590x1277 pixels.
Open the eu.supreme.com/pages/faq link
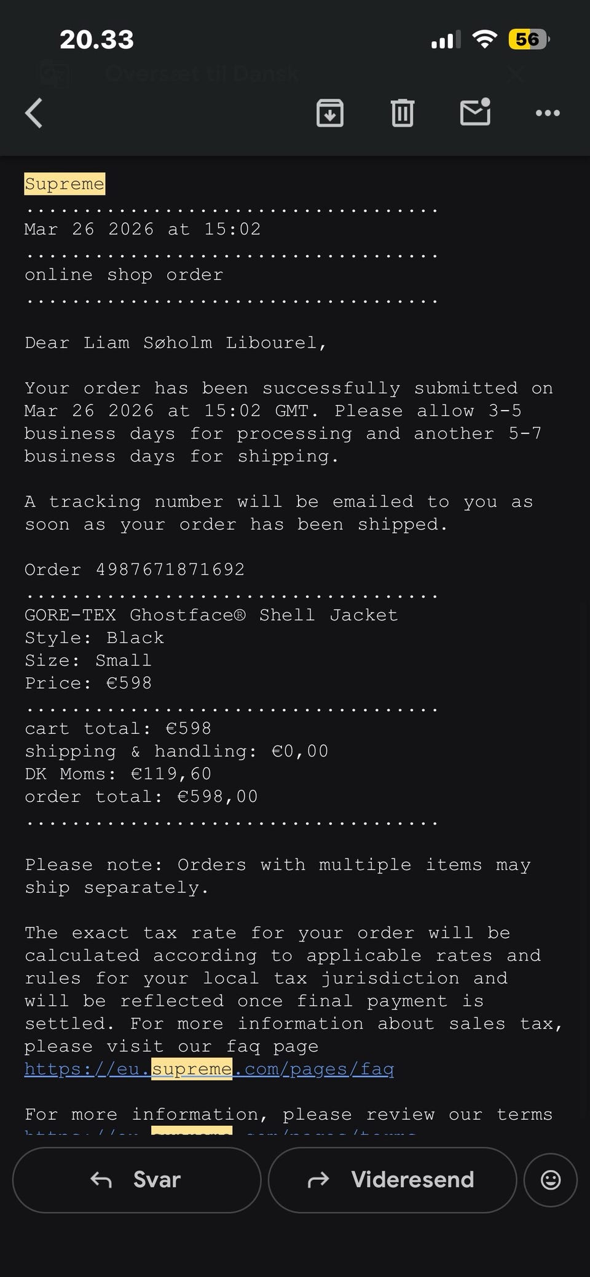[x=209, y=1069]
